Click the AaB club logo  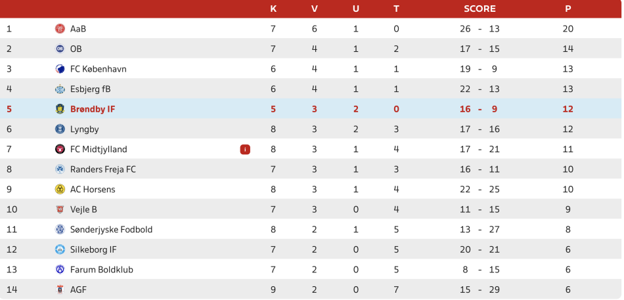click(60, 29)
